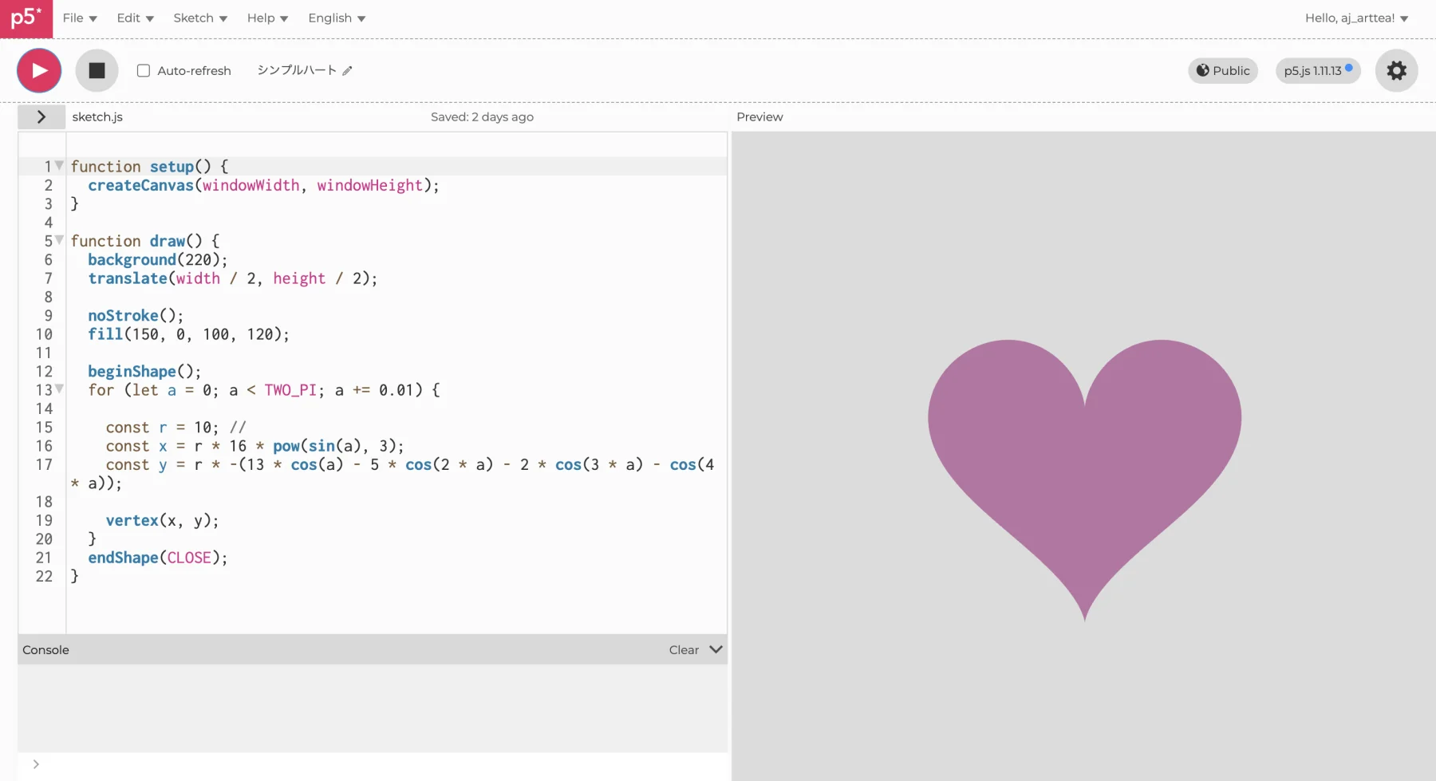
Task: Run the sketch with the play button
Action: click(39, 70)
